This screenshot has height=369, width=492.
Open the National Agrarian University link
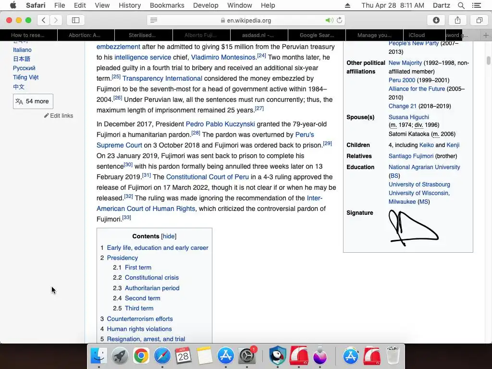424,167
